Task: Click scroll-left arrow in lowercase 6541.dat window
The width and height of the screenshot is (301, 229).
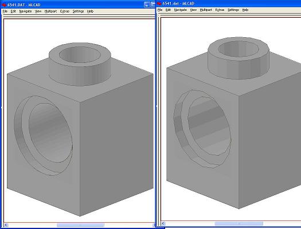Action: [163, 224]
